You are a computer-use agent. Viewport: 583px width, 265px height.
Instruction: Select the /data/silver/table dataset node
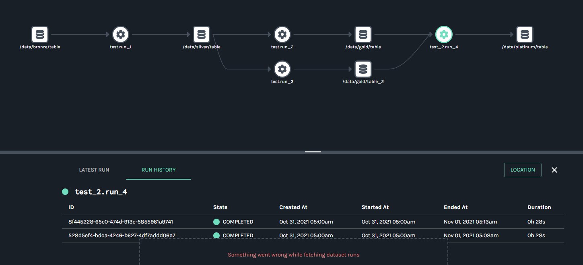(201, 35)
